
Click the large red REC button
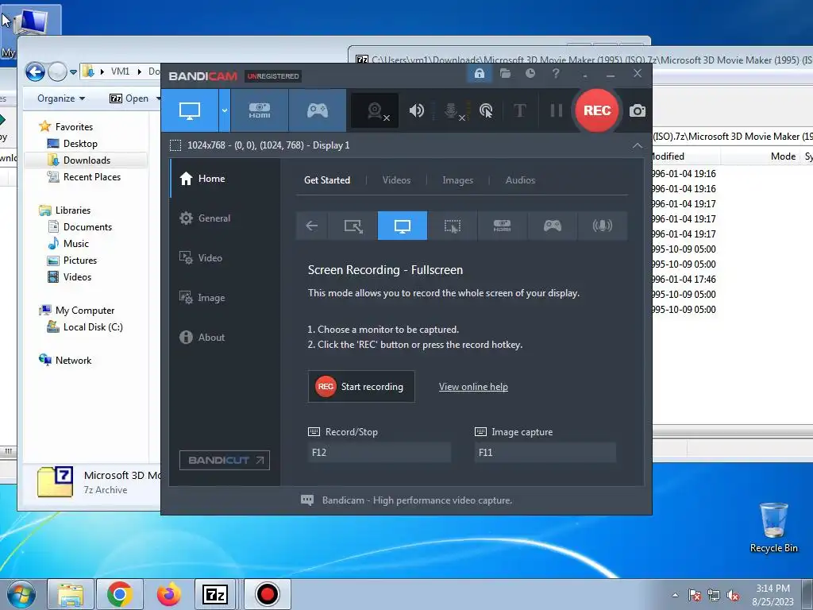[597, 110]
